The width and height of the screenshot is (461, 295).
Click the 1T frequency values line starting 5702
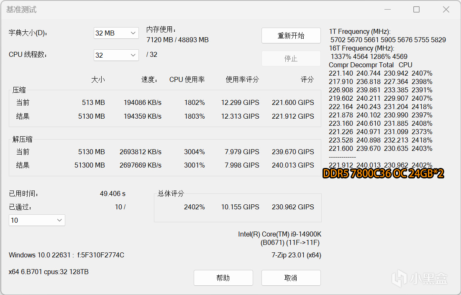(x=388, y=40)
